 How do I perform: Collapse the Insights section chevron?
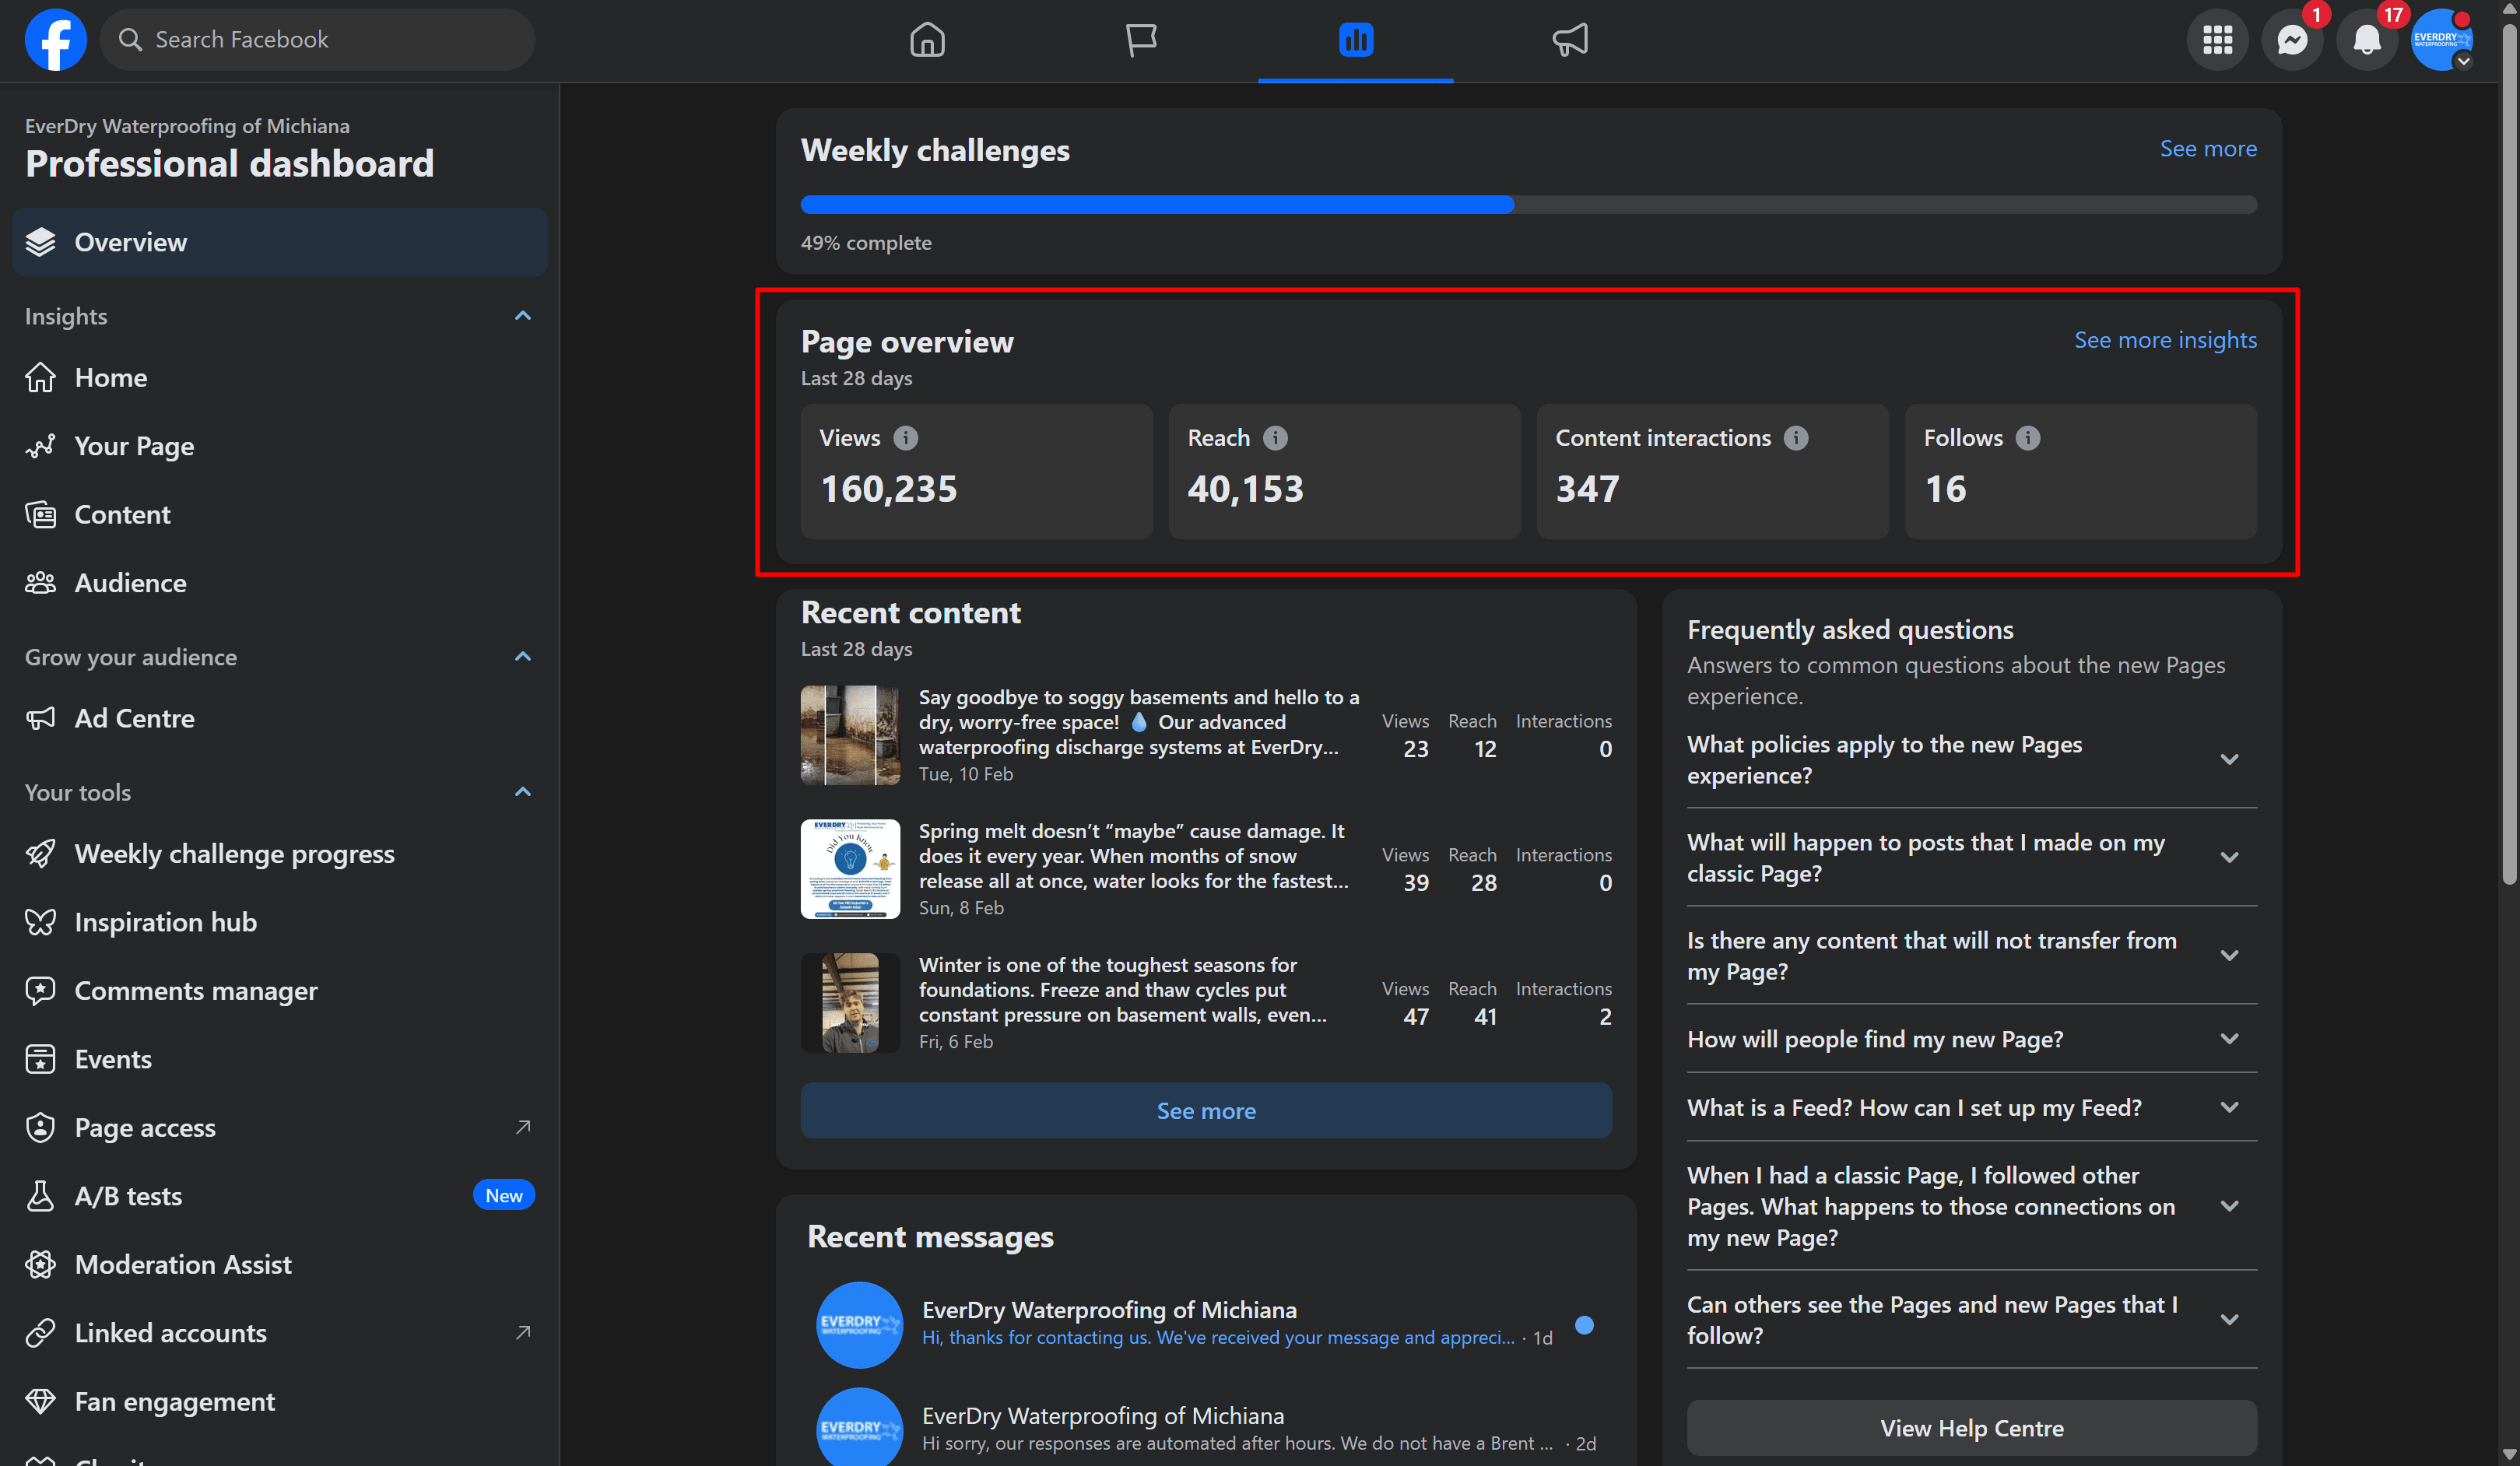click(x=522, y=316)
